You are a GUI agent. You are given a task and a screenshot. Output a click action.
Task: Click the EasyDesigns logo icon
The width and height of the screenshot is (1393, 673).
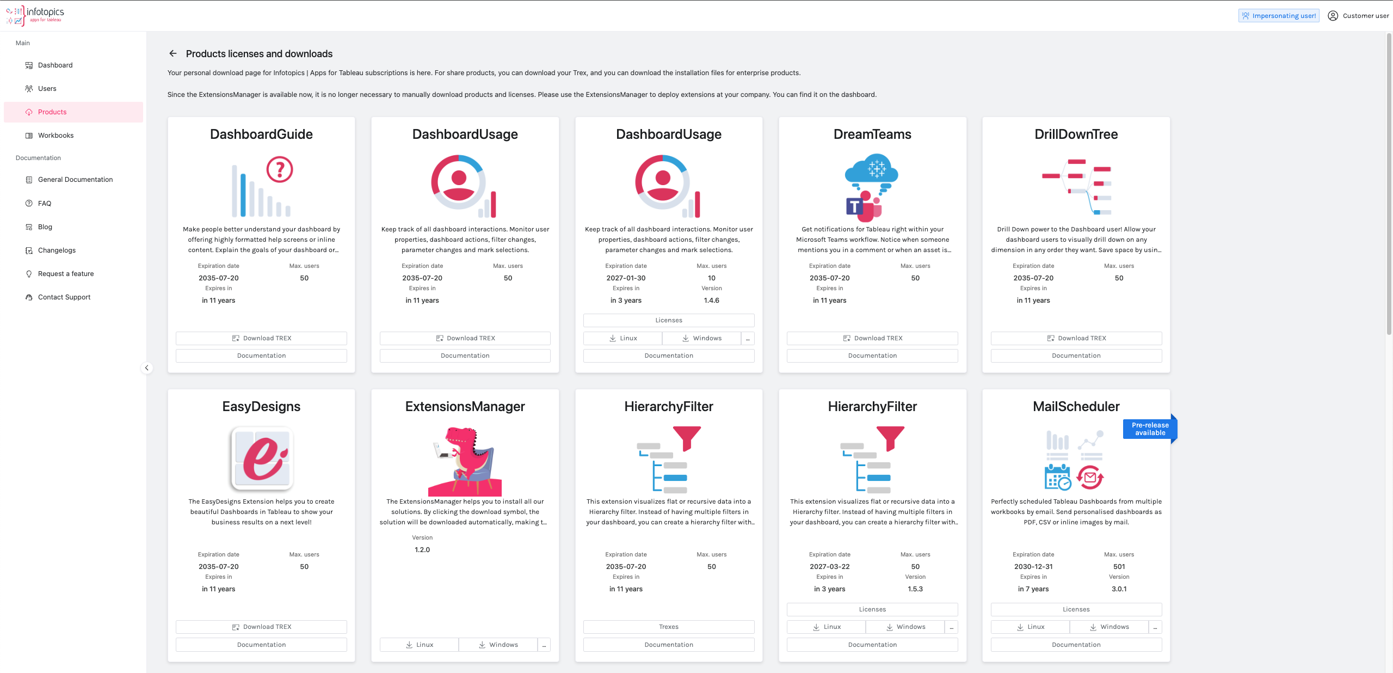pos(262,458)
